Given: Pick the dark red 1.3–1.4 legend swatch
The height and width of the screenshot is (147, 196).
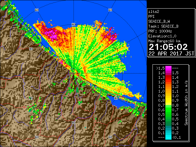Looking at the screenshot, I should tap(168, 77).
